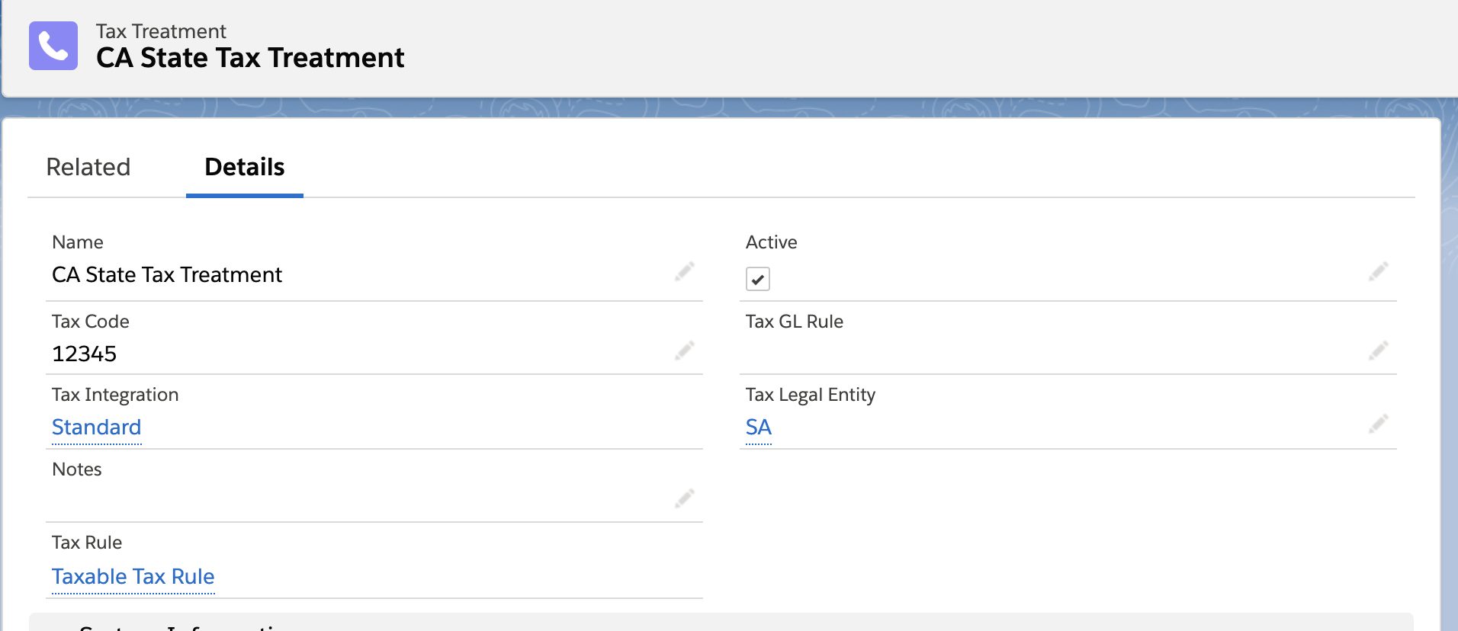The width and height of the screenshot is (1458, 631).
Task: Click the Tax Treatment object label in header
Action: point(161,31)
